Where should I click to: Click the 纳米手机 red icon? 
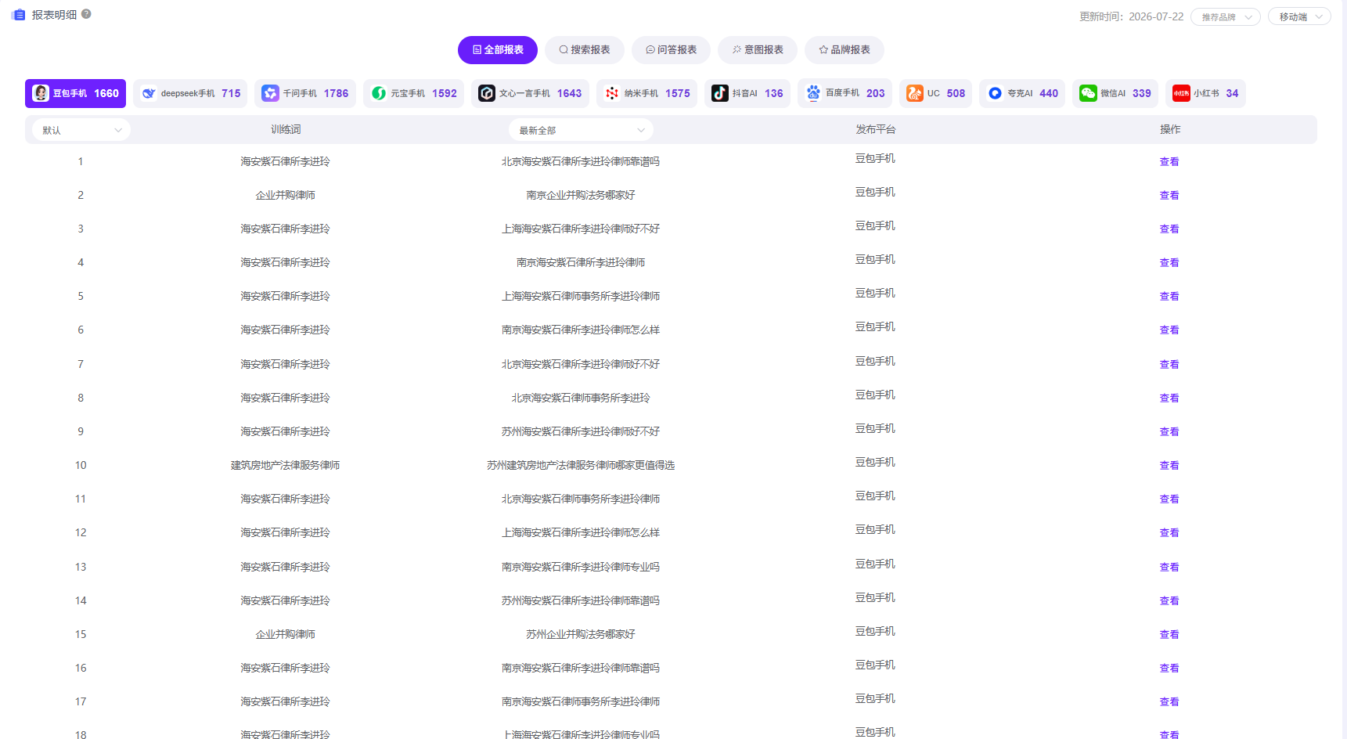612,93
